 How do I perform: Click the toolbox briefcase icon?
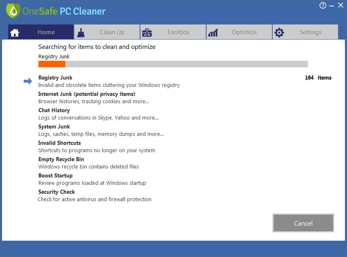(147, 33)
